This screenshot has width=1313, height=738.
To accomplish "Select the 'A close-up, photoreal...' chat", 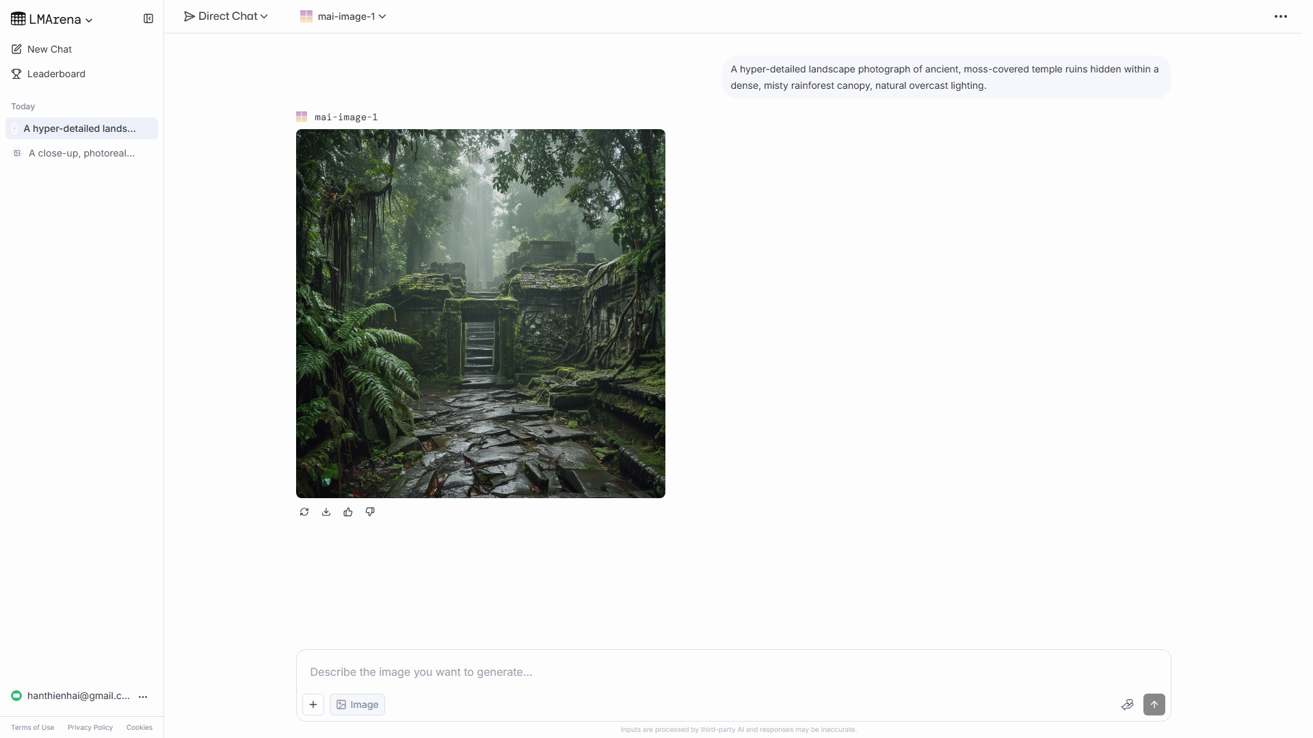I will coord(81,153).
